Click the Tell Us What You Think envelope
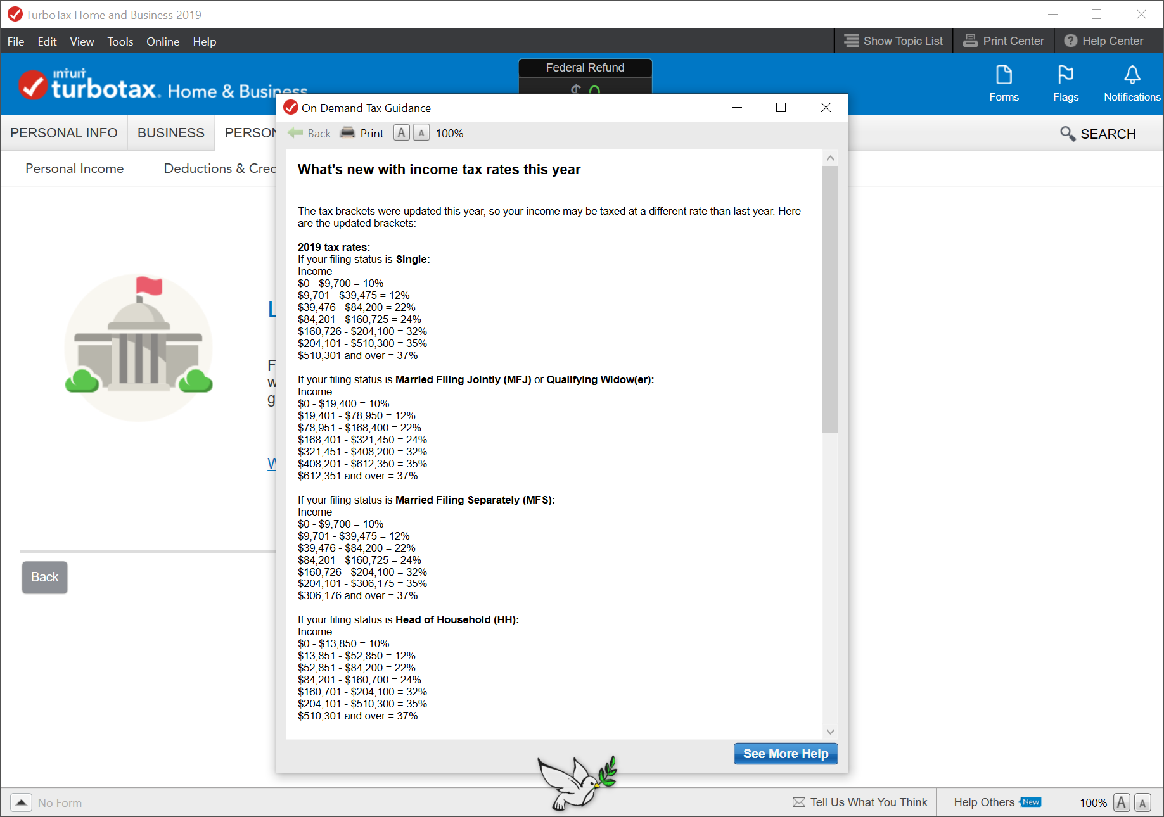The height and width of the screenshot is (817, 1164). [x=799, y=802]
